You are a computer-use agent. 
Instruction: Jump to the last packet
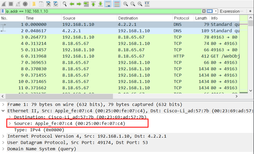[x=101, y=4]
